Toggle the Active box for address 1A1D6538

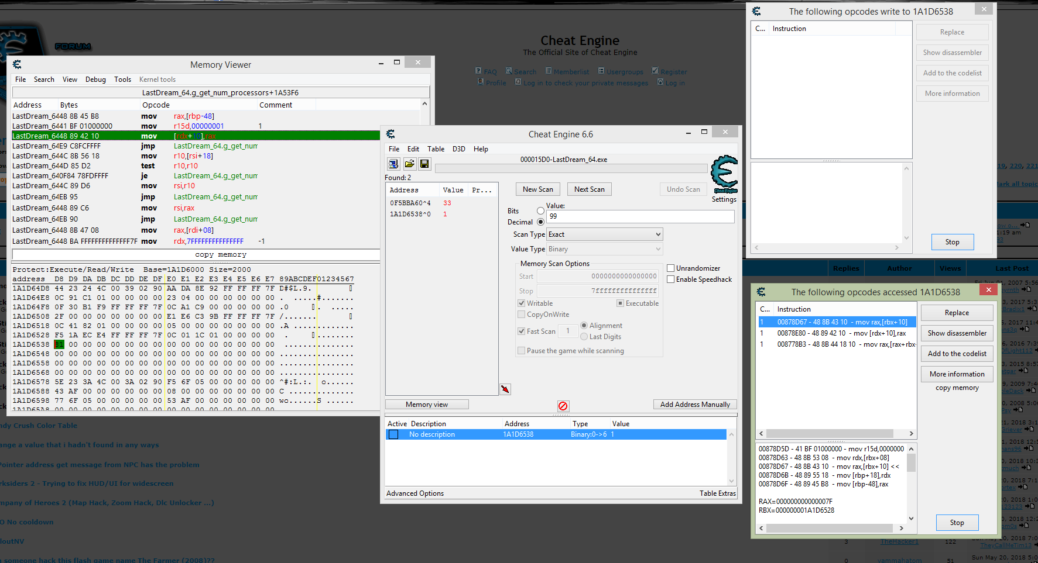(393, 434)
